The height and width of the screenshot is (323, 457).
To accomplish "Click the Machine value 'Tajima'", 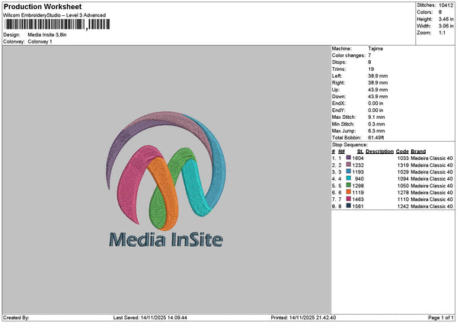I will 376,49.
